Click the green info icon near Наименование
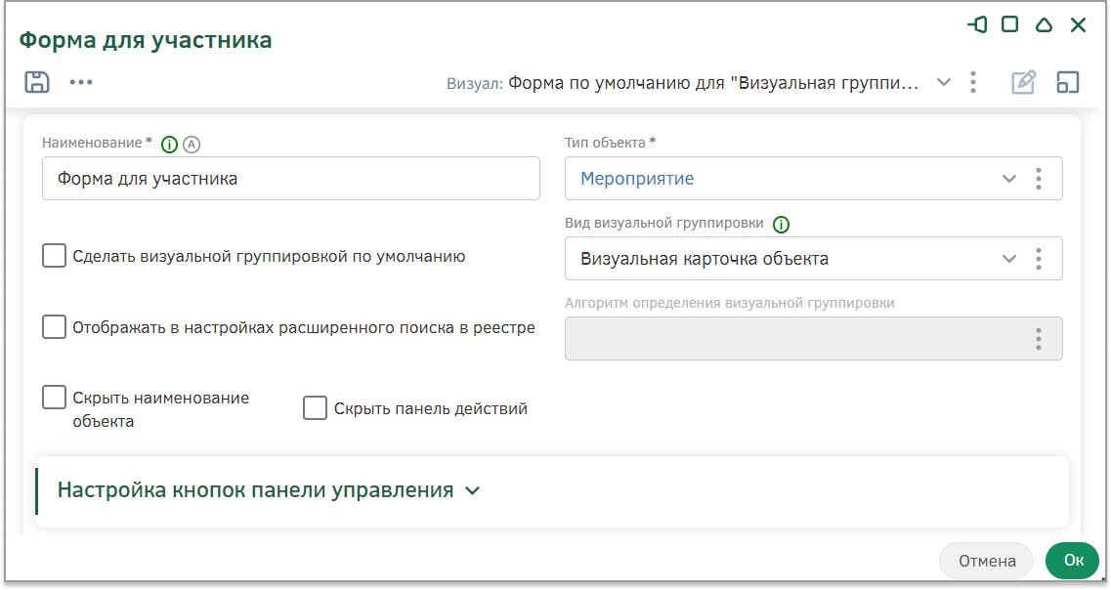The image size is (1111, 590). (169, 145)
